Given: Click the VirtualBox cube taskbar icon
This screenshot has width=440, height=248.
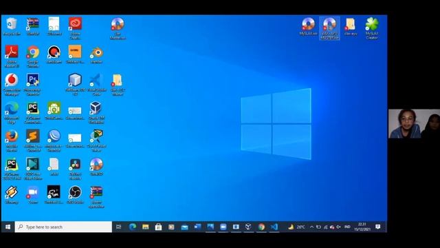Looking at the screenshot, I should tap(248, 227).
